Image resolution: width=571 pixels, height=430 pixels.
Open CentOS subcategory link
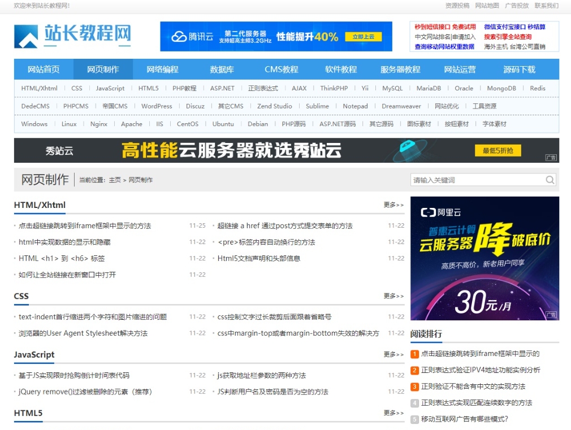188,124
